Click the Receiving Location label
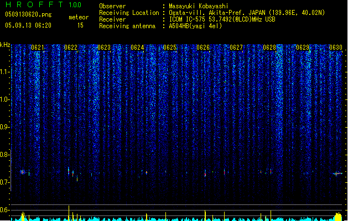The height and width of the screenshot is (221, 348). [x=129, y=13]
